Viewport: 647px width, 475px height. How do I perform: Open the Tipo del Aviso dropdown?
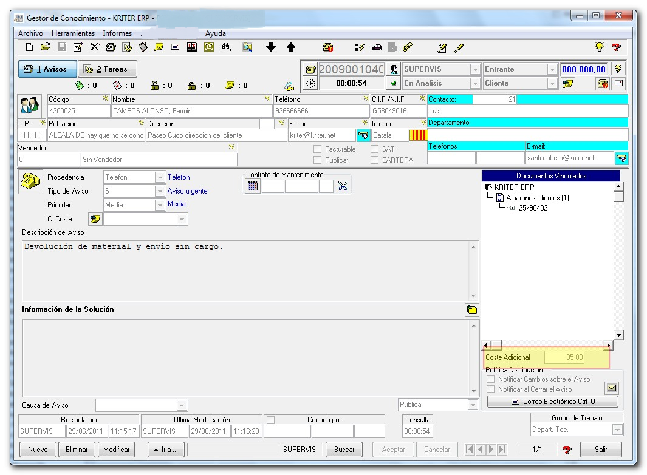pyautogui.click(x=160, y=191)
